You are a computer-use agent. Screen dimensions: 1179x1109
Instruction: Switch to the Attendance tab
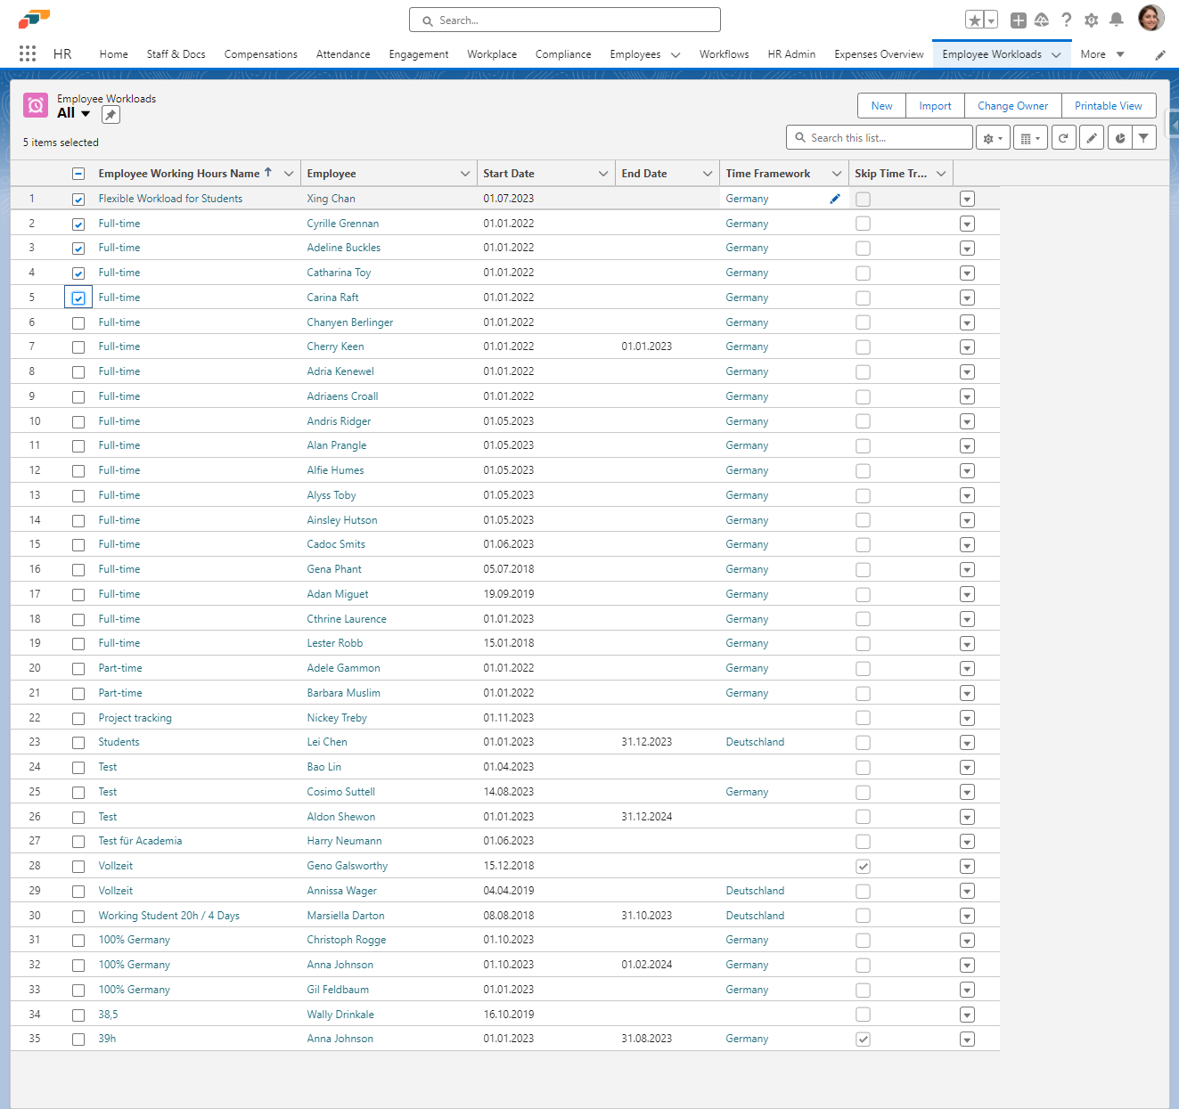tap(343, 54)
